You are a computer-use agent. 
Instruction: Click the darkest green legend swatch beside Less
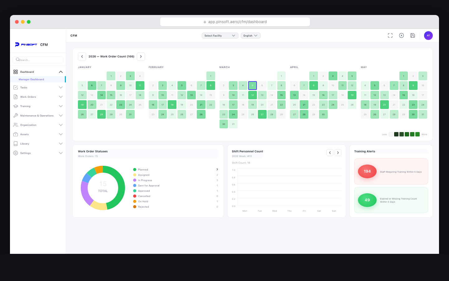396,134
